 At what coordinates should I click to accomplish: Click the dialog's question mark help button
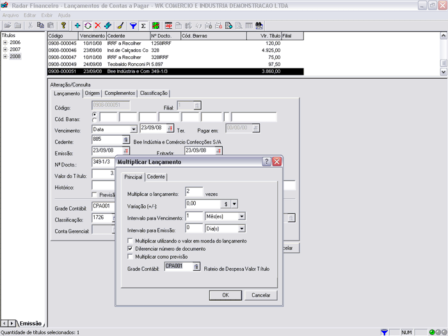[266, 162]
